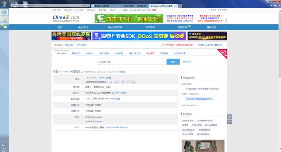281x152 pixels.
Task: Click the net suffix button
Action: (x=128, y=82)
